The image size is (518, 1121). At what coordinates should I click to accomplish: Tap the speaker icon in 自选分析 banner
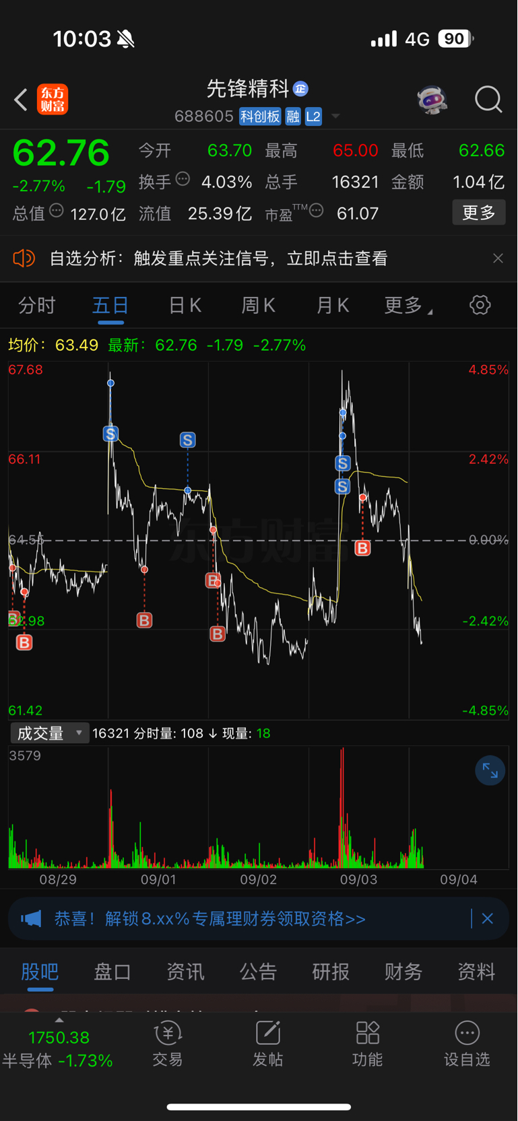tap(24, 258)
